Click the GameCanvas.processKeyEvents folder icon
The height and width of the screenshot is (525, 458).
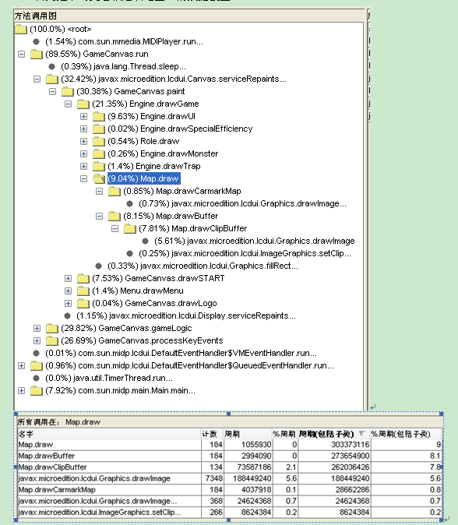coord(52,340)
